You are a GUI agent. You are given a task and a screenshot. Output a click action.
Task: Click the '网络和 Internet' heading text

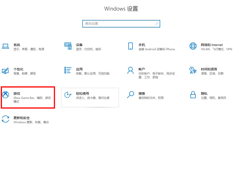[212, 45]
